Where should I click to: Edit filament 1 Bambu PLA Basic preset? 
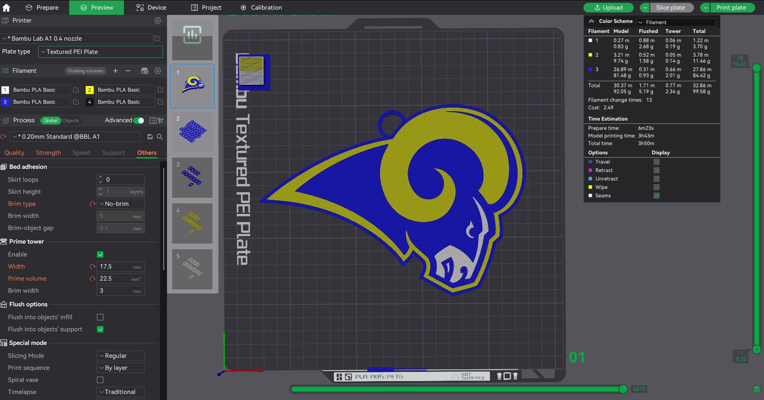click(76, 90)
